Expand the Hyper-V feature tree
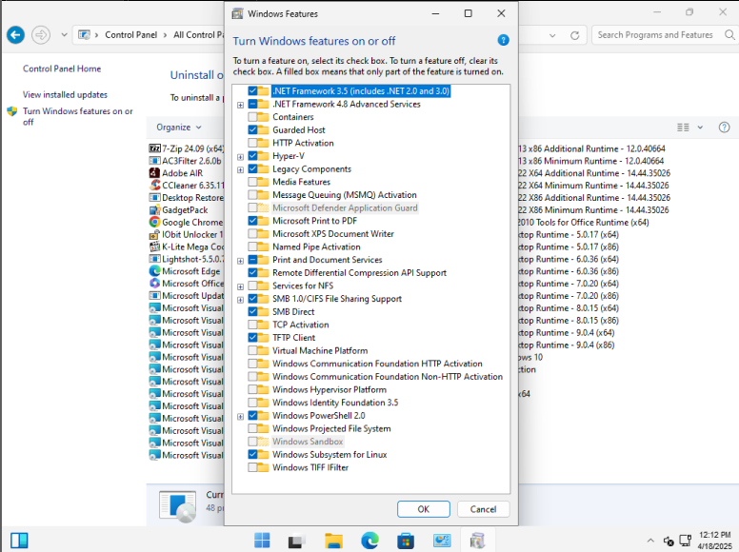The width and height of the screenshot is (739, 552). [x=240, y=157]
